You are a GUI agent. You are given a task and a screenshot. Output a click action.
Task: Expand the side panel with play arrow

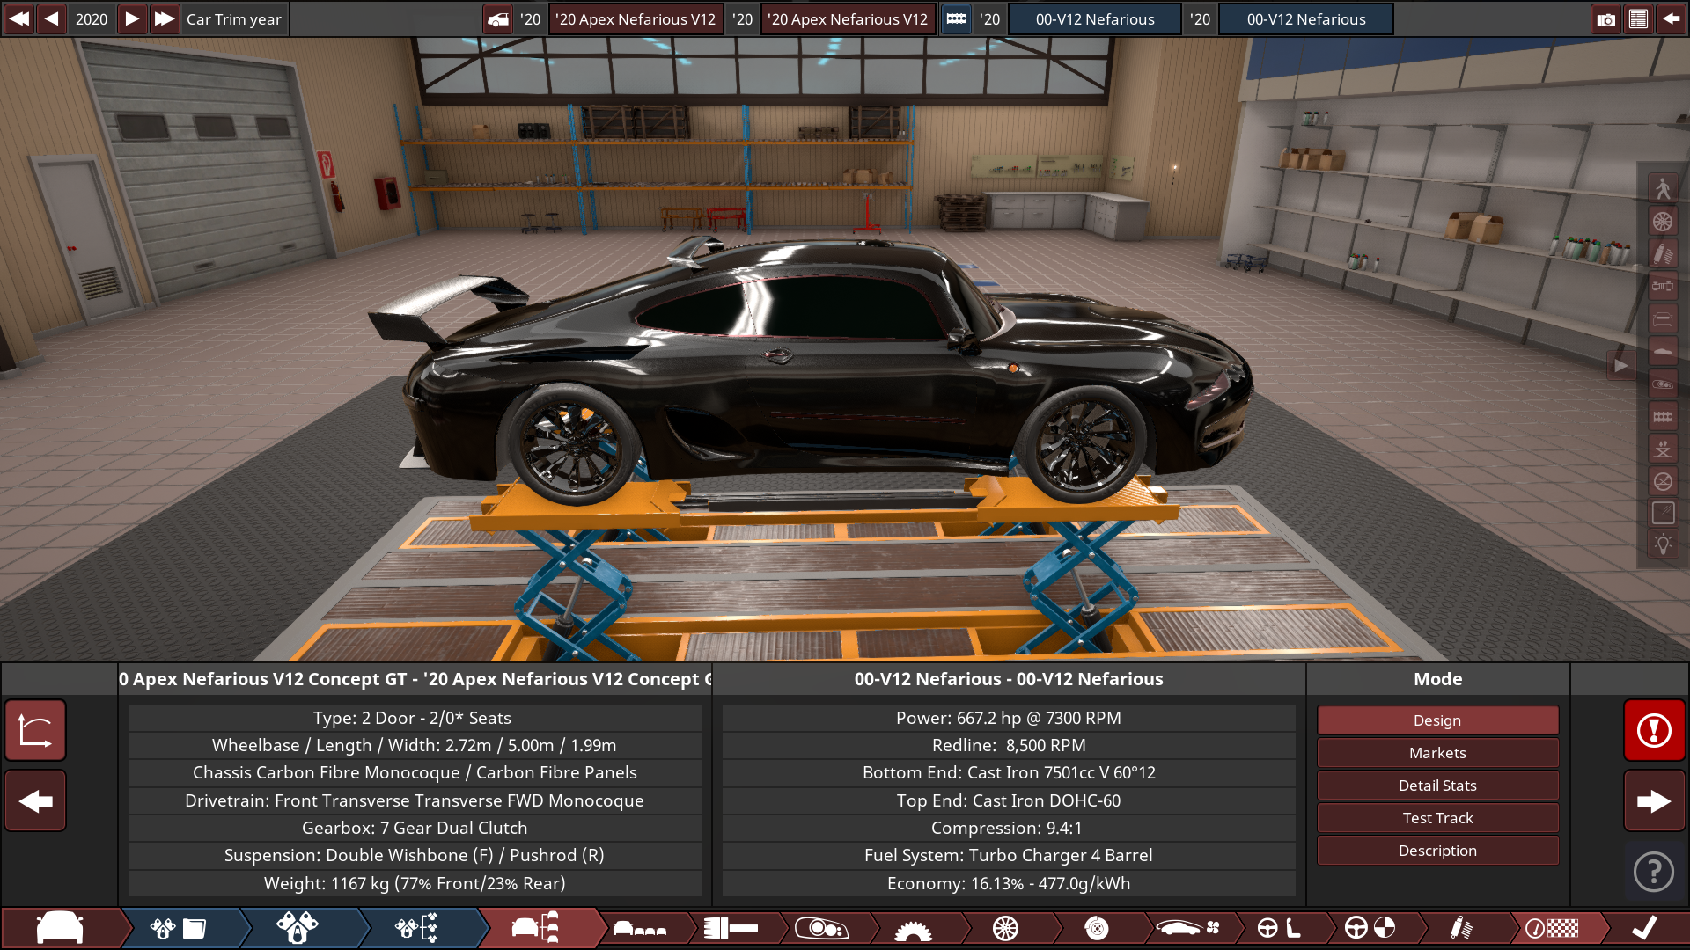point(1620,366)
